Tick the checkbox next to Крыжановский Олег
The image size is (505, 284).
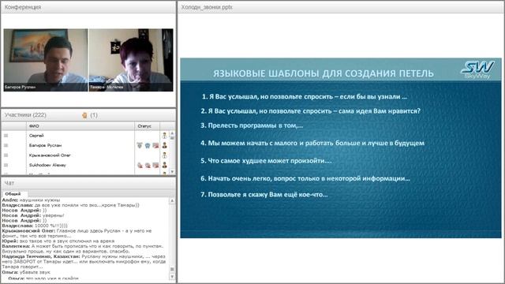click(x=6, y=155)
